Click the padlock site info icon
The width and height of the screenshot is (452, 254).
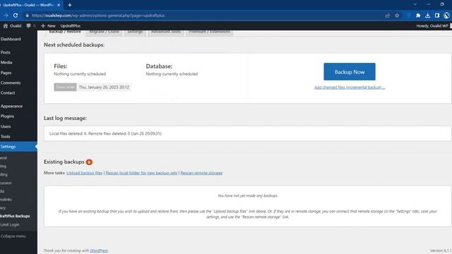[x=28, y=16]
